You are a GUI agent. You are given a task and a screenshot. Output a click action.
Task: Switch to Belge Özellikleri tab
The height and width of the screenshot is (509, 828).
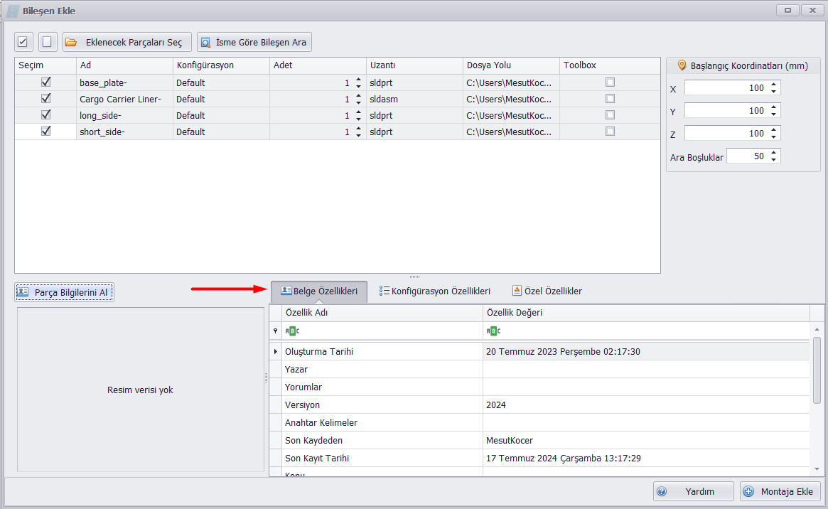click(319, 291)
